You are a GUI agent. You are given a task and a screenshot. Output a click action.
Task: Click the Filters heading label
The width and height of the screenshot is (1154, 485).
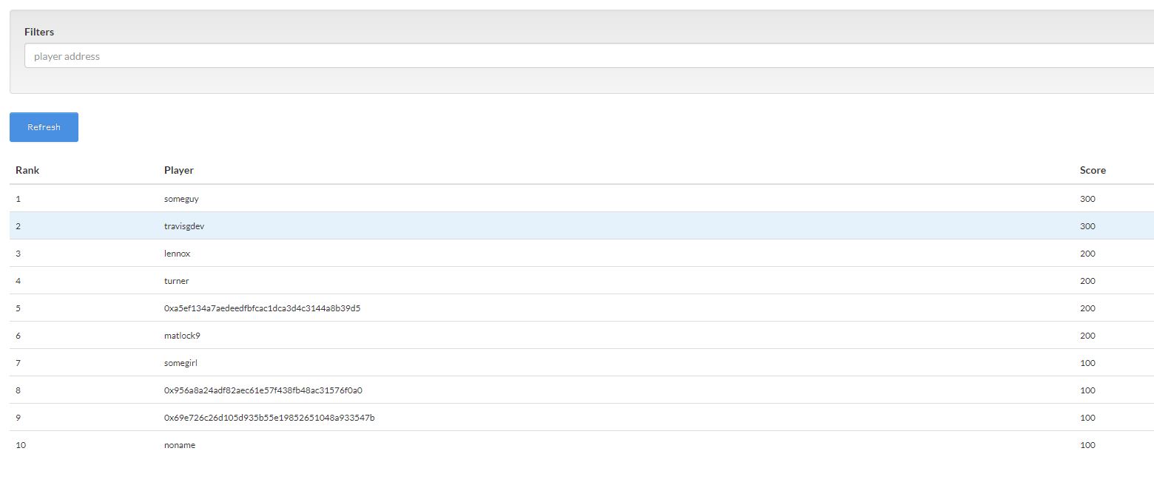click(x=39, y=32)
